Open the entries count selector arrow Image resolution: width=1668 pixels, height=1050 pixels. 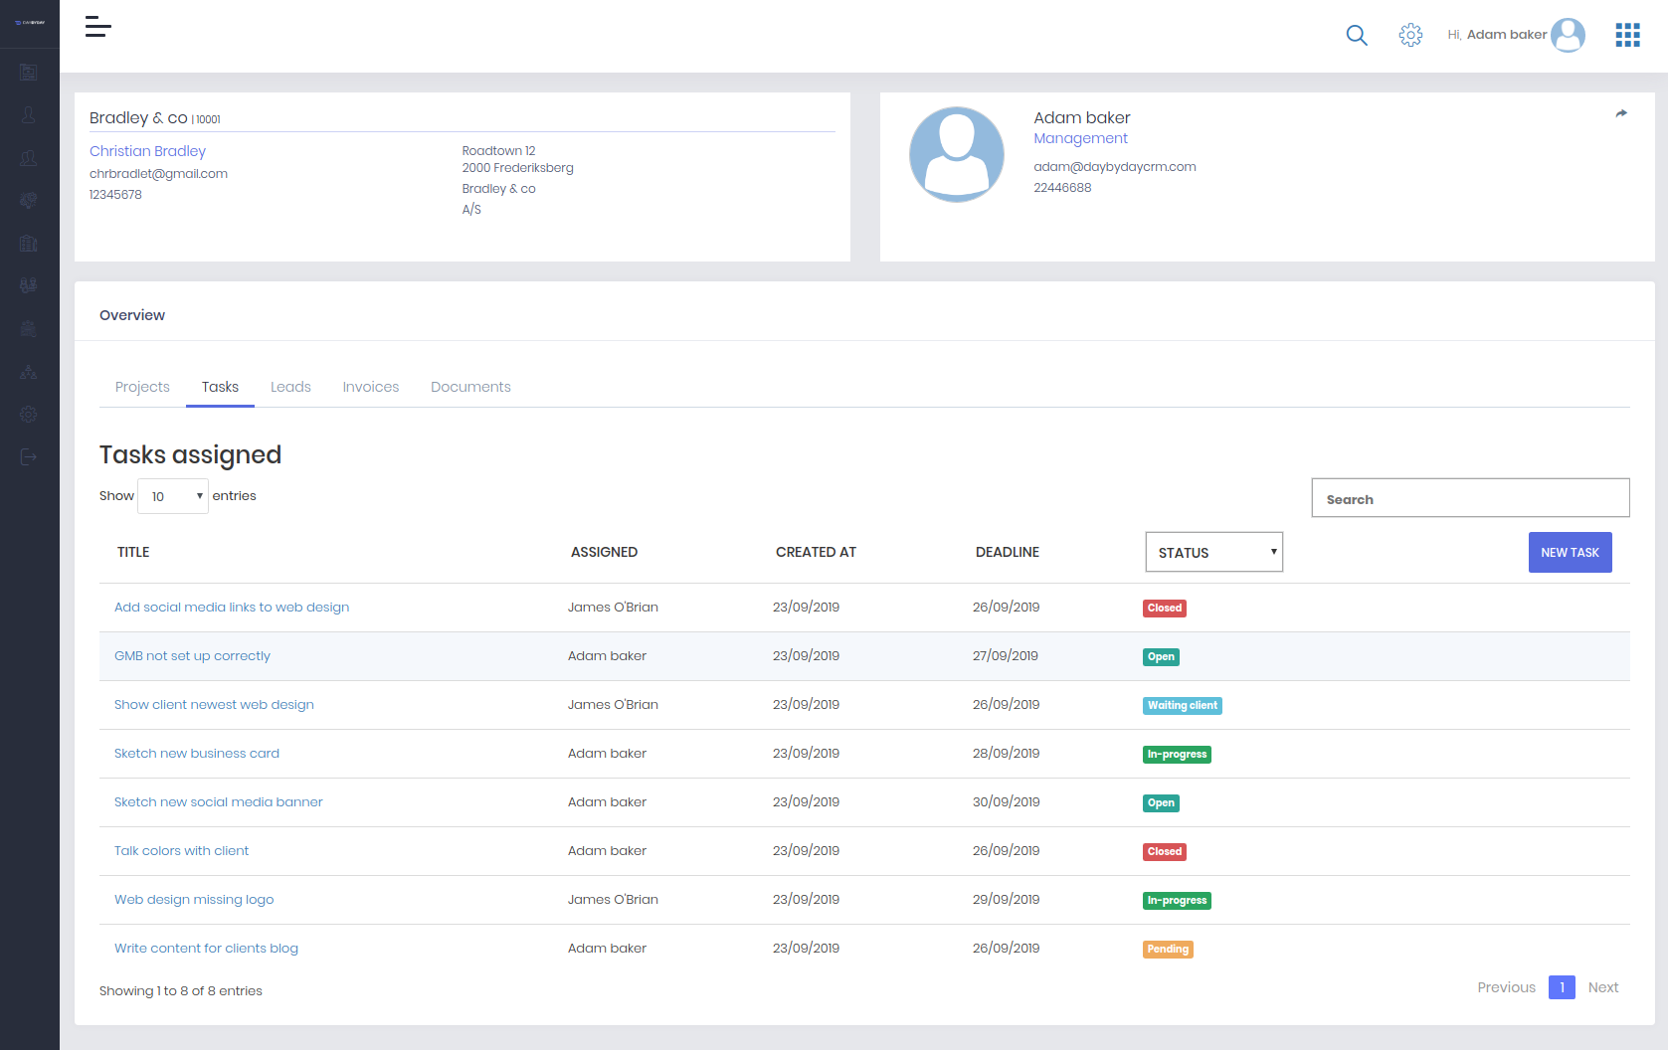pos(198,495)
